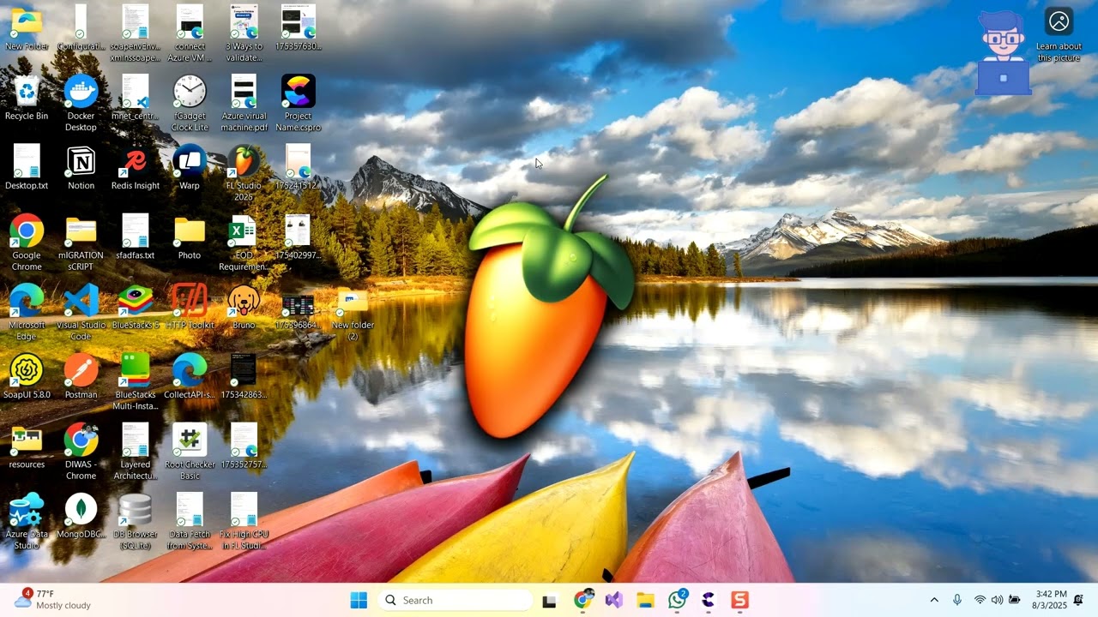Select the fGadget Clock Lite icon
Image resolution: width=1098 pixels, height=617 pixels.
(190, 91)
